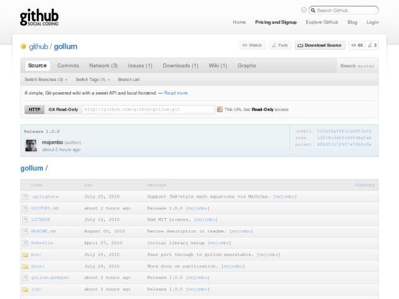Switch to the Issues (1) tab

pos(140,65)
